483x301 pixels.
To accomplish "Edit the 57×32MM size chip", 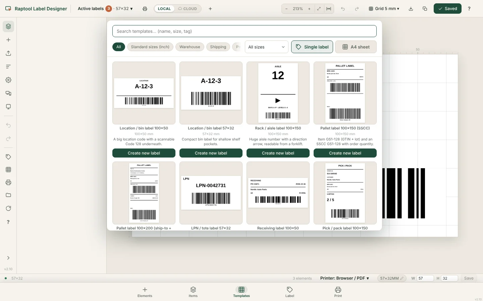I will tap(392, 278).
